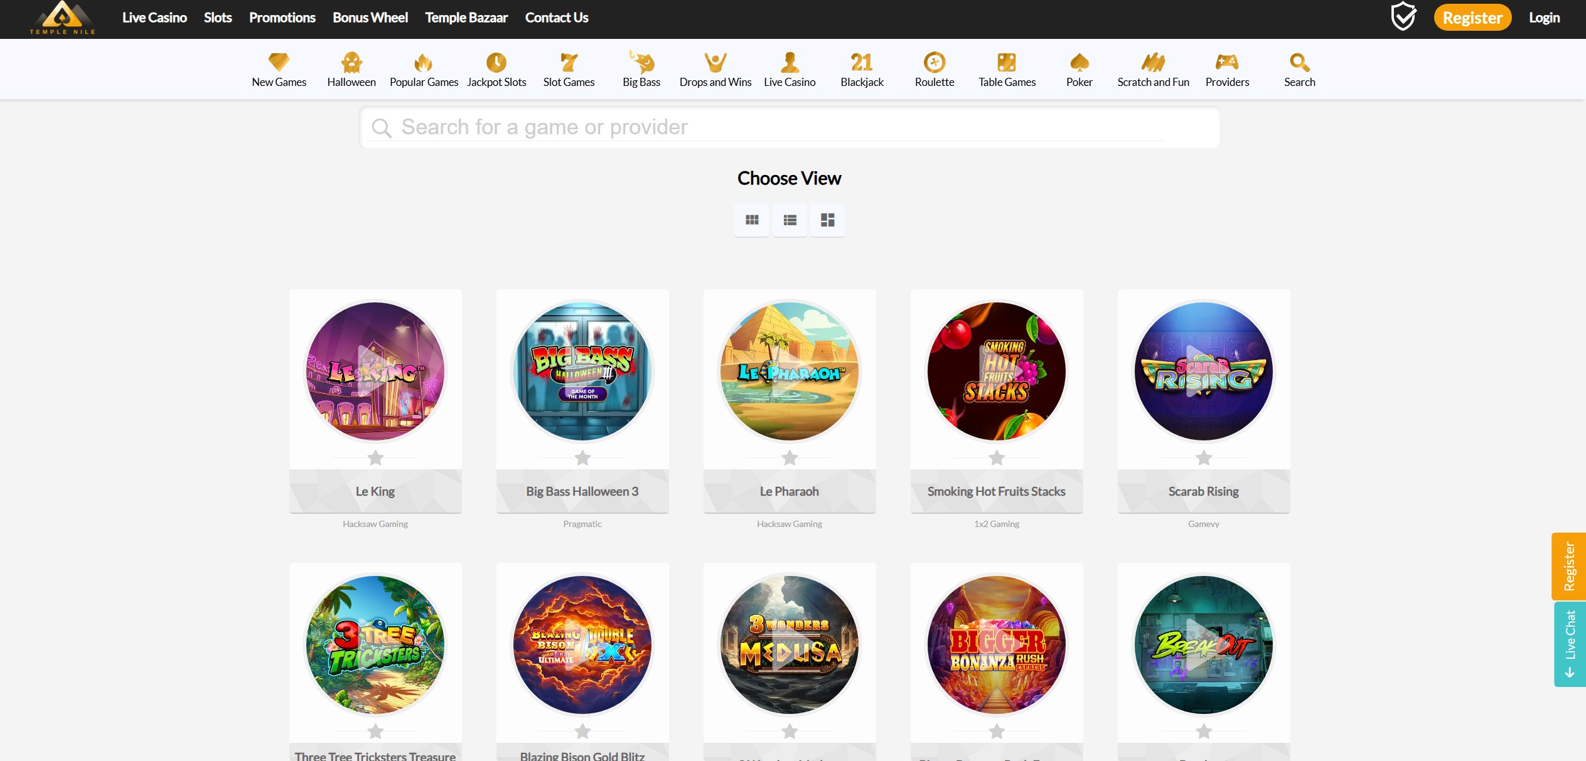Open the Temple Bazaar menu item

pos(466,18)
